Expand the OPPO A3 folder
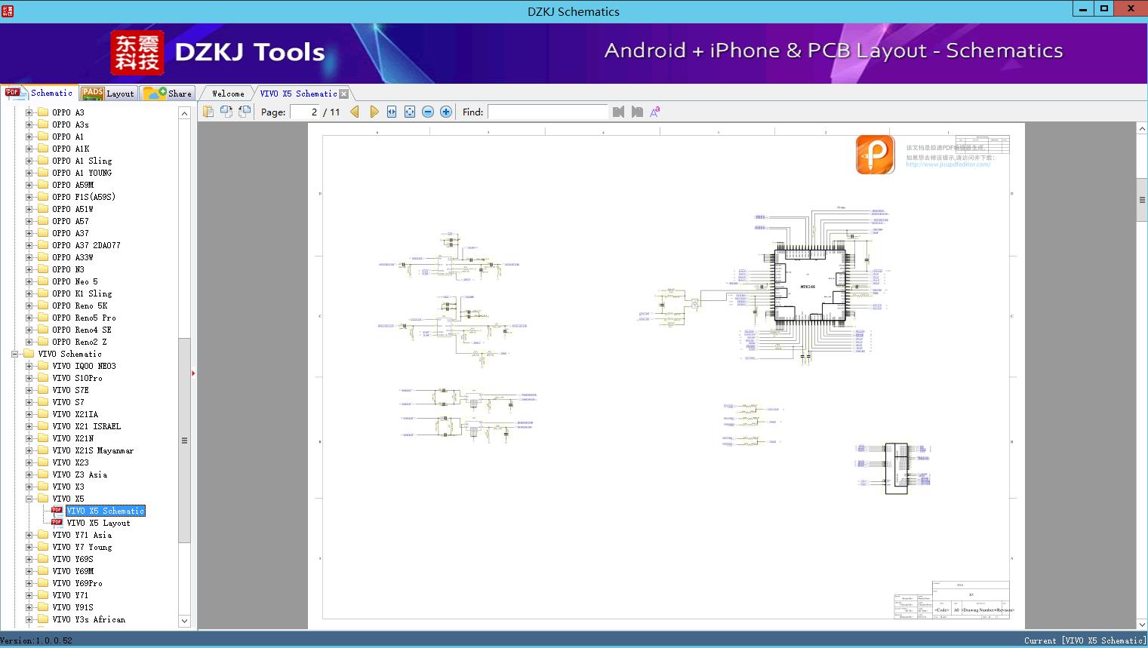The width and height of the screenshot is (1148, 648). point(29,112)
